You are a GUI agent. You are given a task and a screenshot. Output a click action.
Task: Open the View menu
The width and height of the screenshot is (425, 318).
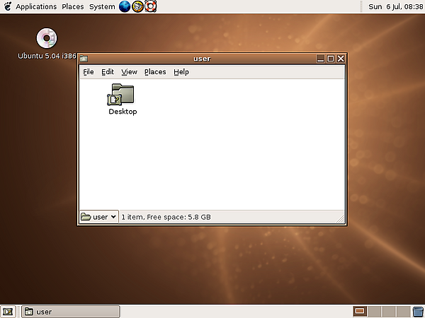coord(129,71)
